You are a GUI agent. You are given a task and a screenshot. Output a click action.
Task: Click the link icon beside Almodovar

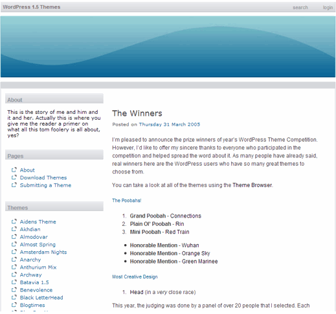coord(14,236)
